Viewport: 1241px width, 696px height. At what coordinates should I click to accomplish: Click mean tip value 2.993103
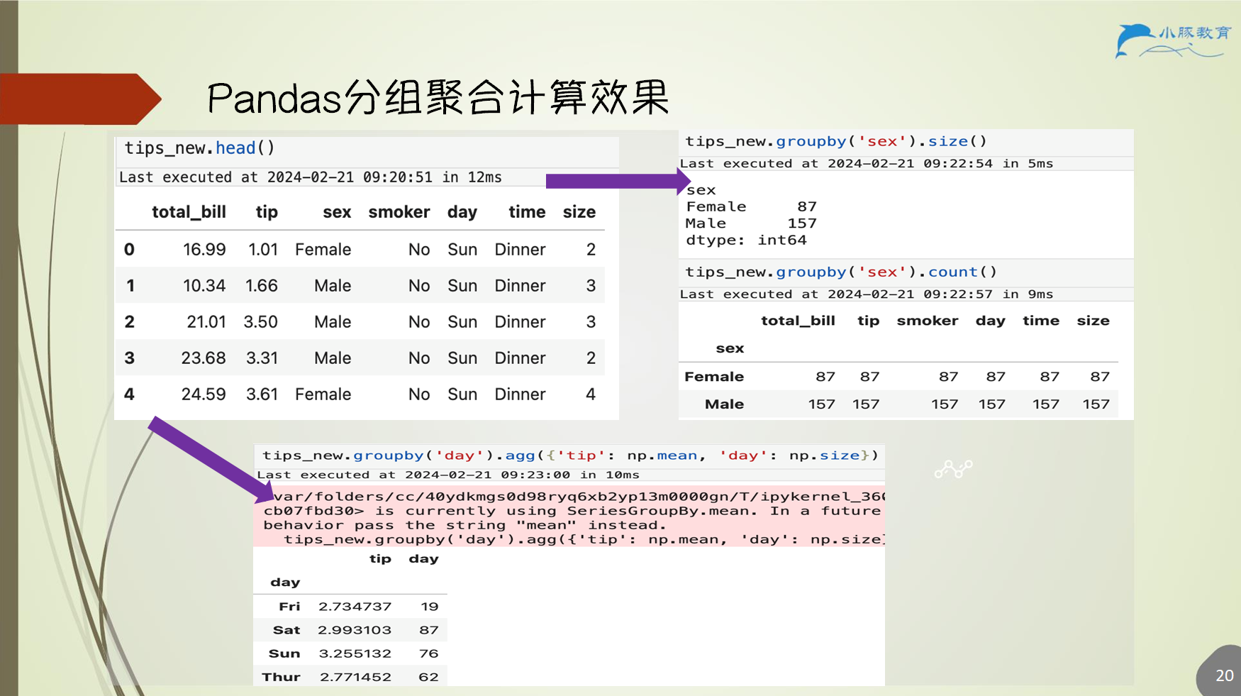pos(355,630)
